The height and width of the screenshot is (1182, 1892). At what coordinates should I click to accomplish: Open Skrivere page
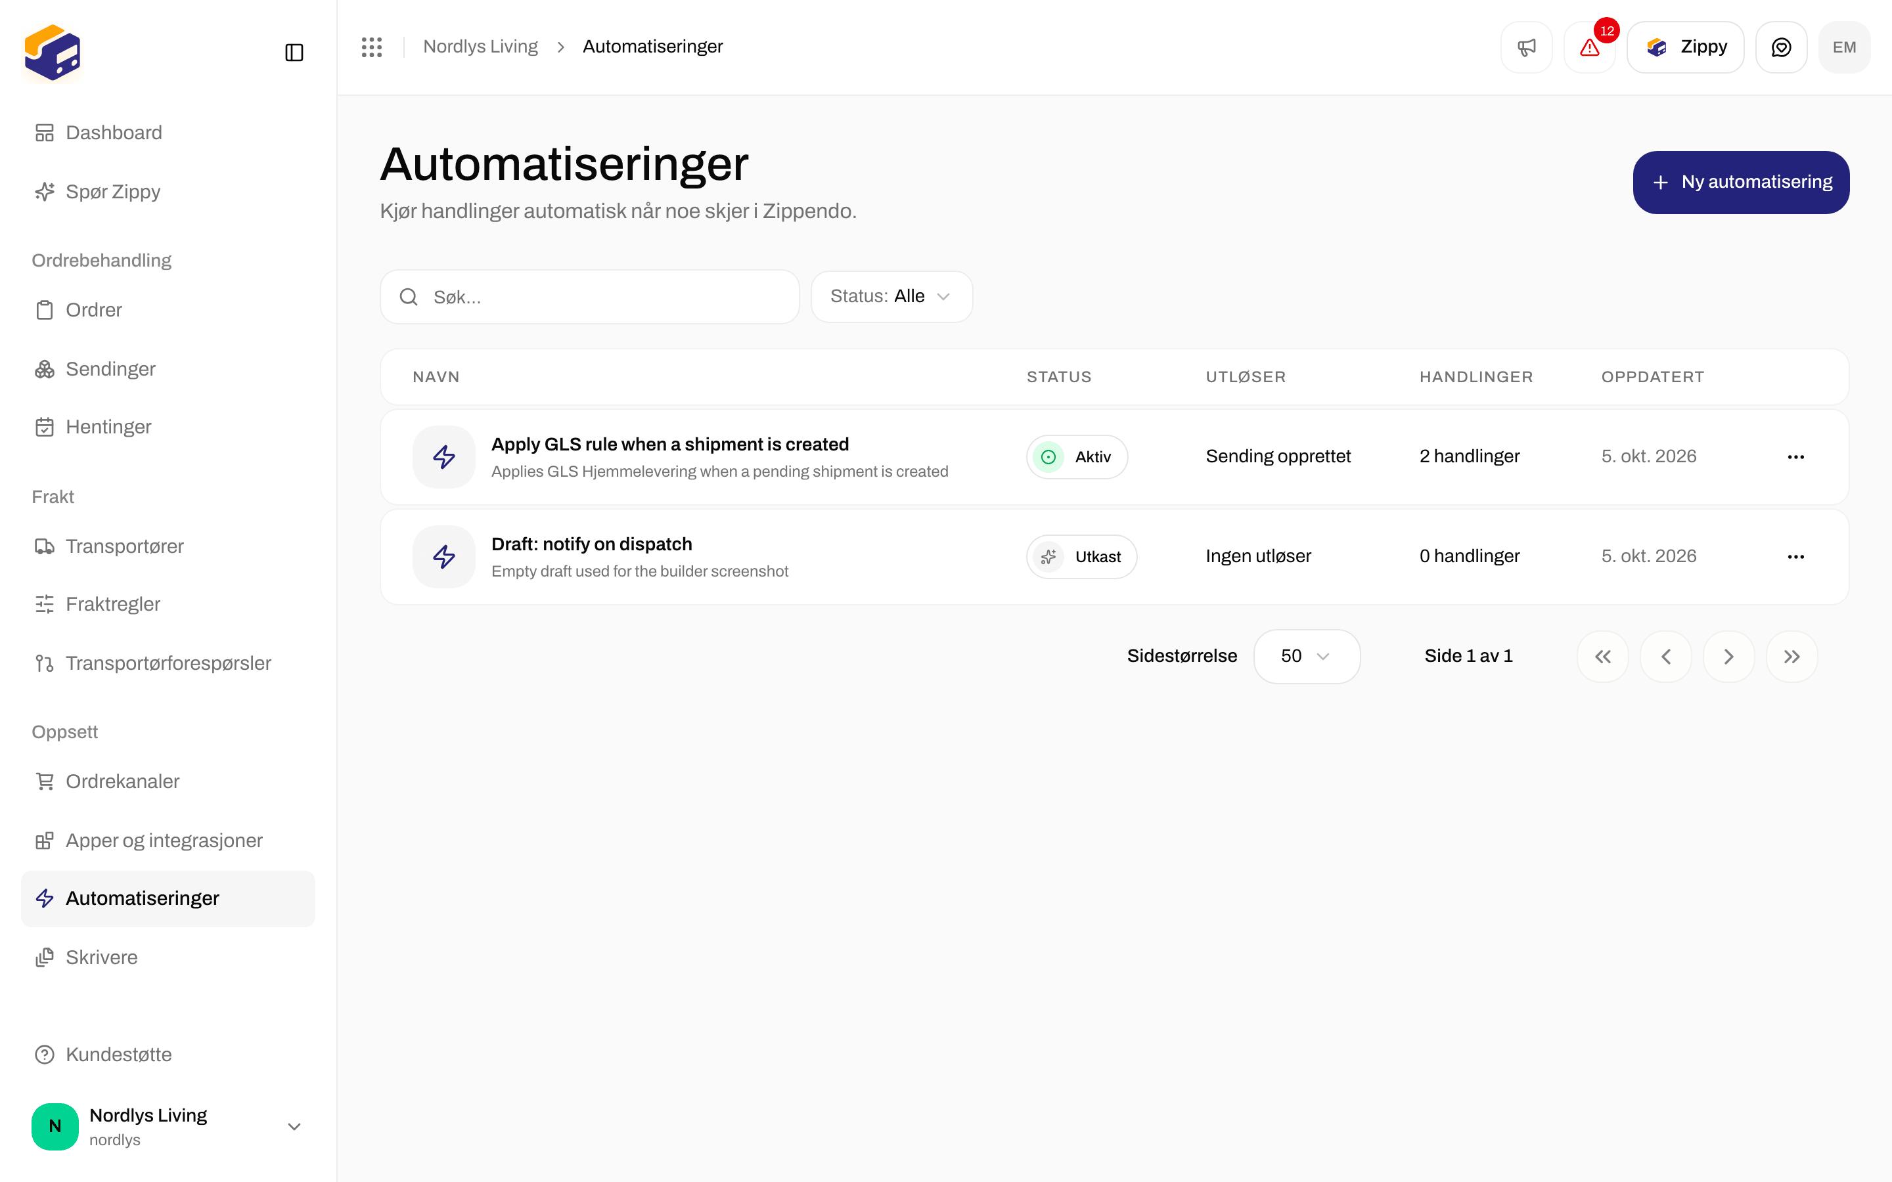168,957
